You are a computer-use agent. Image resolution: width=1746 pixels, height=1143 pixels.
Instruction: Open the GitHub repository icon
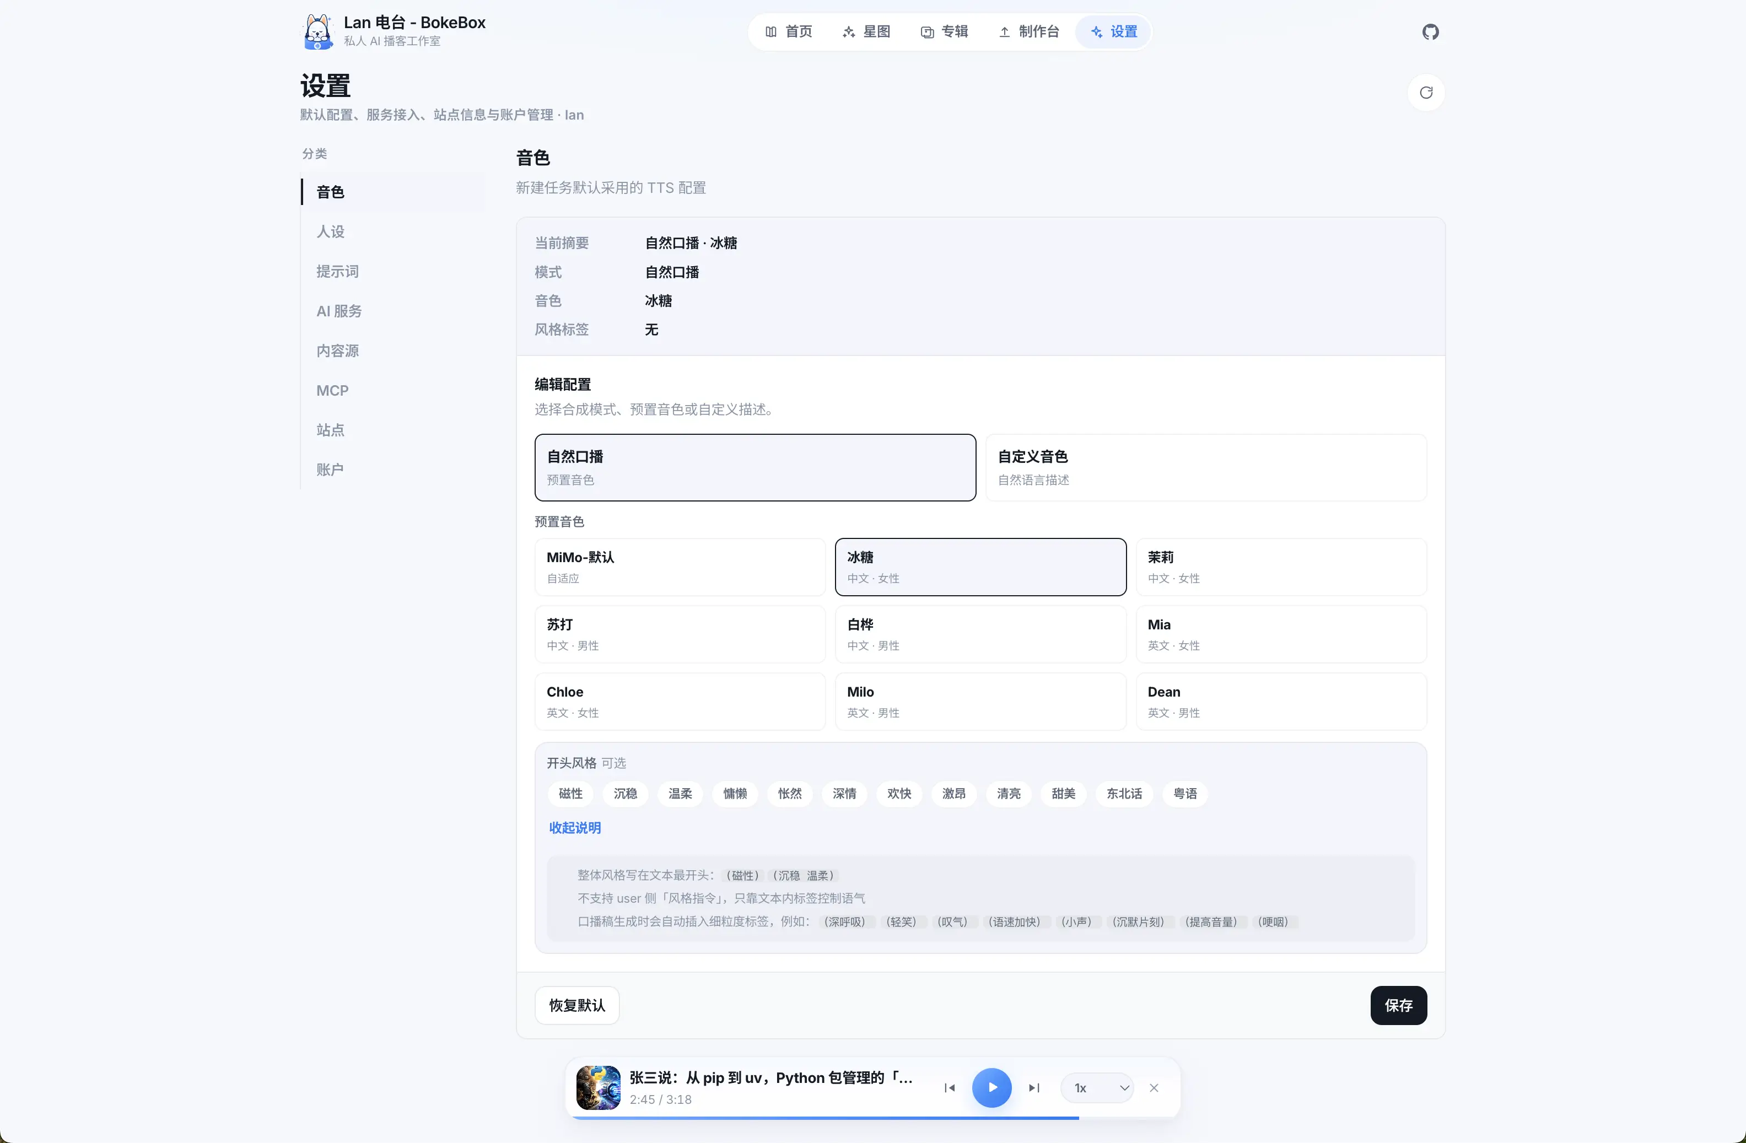pos(1430,31)
